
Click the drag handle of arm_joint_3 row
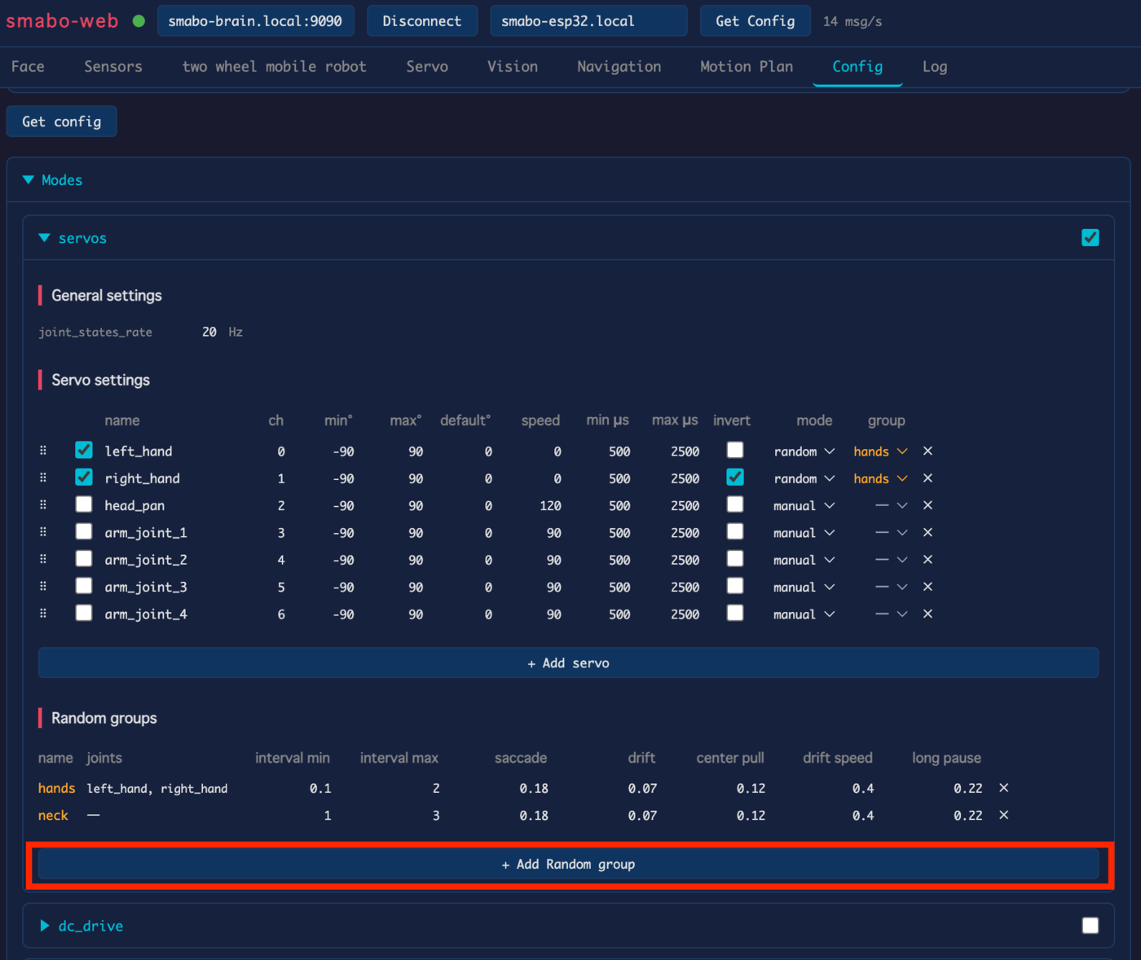point(43,586)
